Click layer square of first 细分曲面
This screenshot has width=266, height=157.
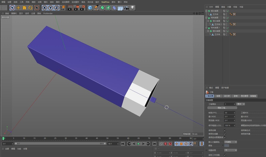pyautogui.click(x=224, y=11)
